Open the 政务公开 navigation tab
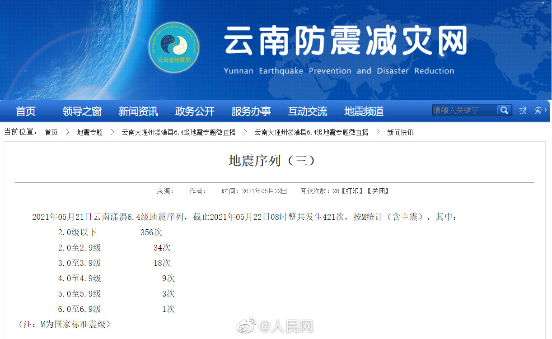 195,111
